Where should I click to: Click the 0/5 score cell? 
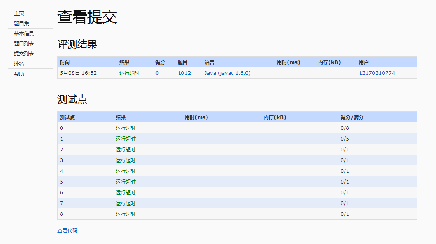click(345, 139)
